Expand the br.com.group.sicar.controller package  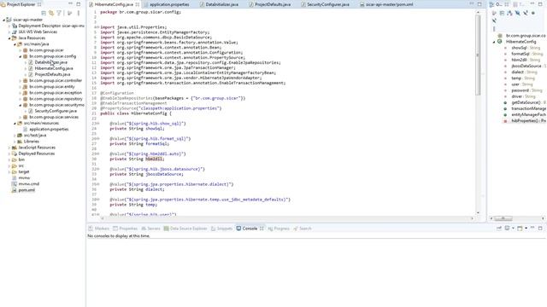click(x=21, y=80)
